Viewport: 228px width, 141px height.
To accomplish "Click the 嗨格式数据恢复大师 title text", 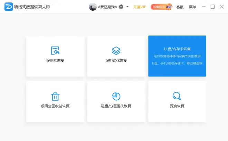I will point(32,7).
